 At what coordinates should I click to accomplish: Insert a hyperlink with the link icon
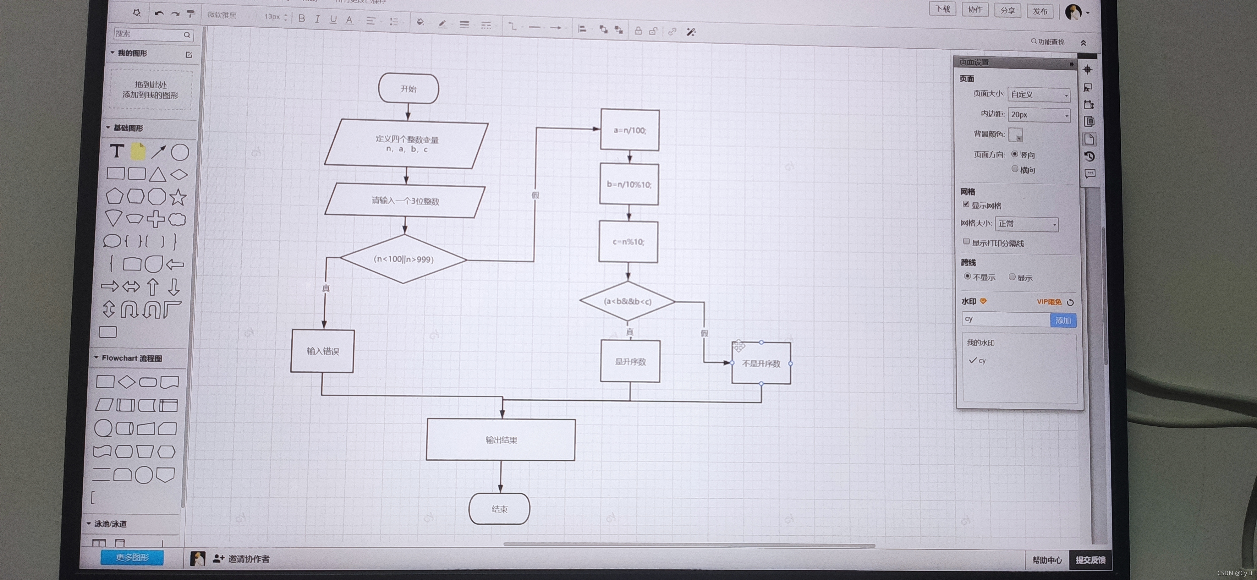pos(672,32)
